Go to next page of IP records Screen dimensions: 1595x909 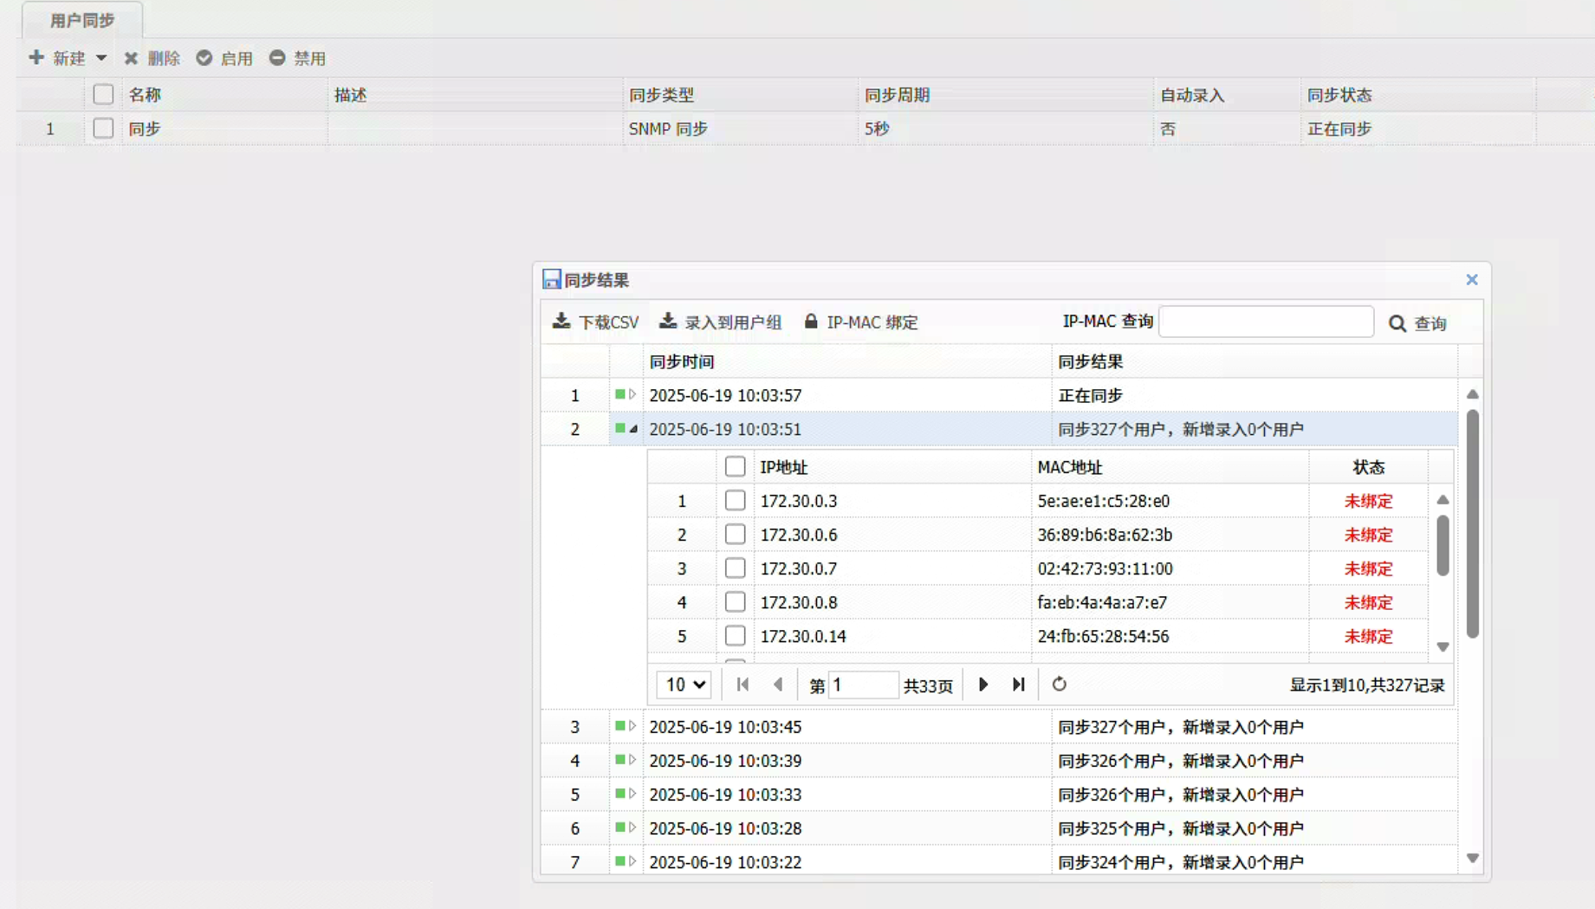(983, 685)
